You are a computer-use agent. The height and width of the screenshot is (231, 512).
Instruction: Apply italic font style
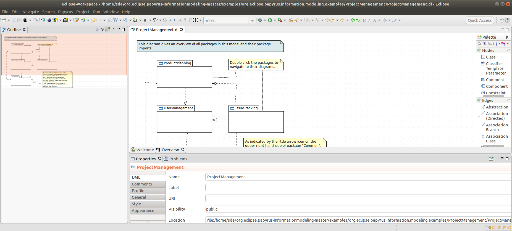point(369,20)
